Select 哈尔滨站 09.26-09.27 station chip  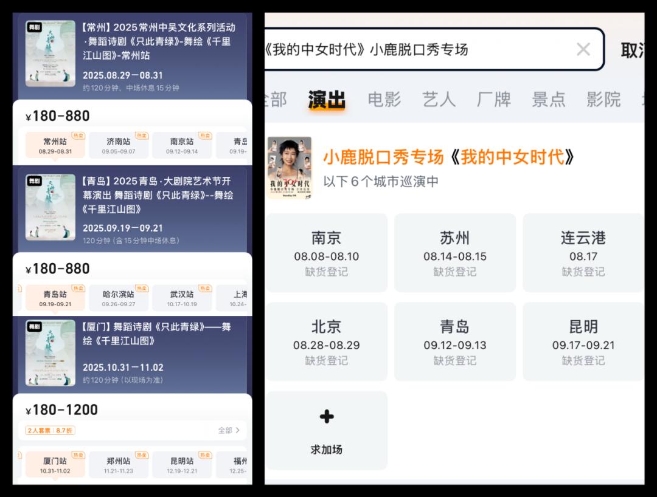119,298
